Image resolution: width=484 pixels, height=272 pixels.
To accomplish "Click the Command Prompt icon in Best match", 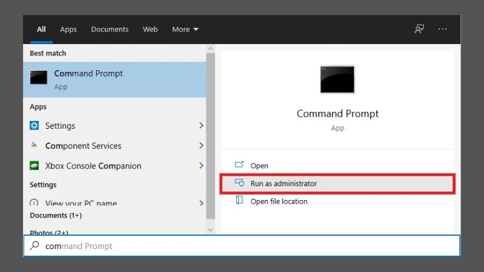I will click(39, 78).
